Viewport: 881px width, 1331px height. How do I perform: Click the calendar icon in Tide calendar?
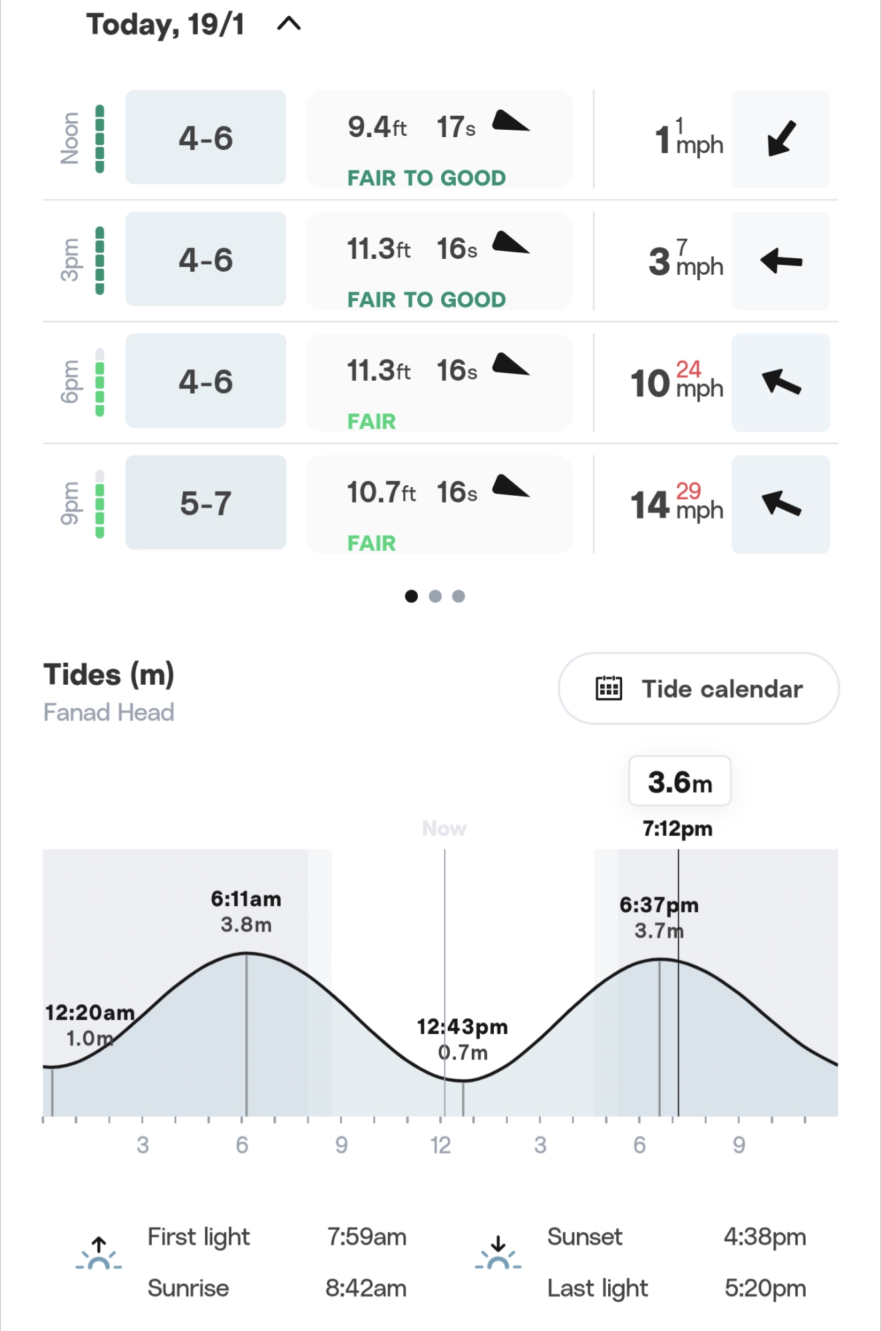608,688
